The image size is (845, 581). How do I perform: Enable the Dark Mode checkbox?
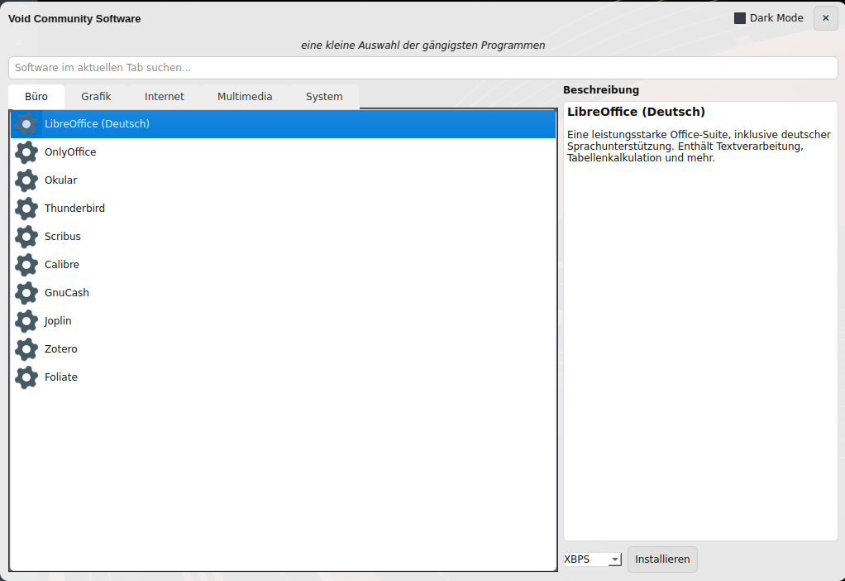[x=740, y=18]
